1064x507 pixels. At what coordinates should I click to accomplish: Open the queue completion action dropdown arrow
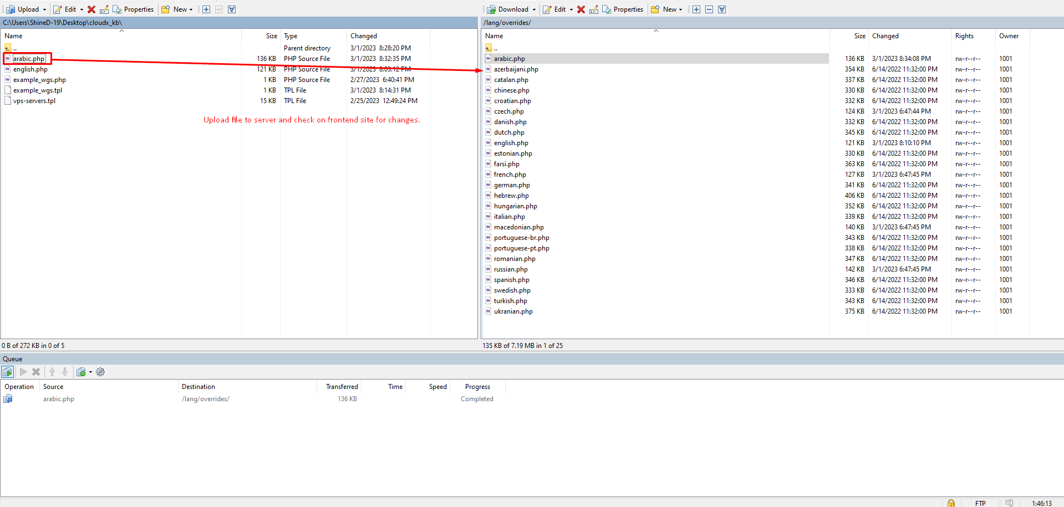click(90, 372)
